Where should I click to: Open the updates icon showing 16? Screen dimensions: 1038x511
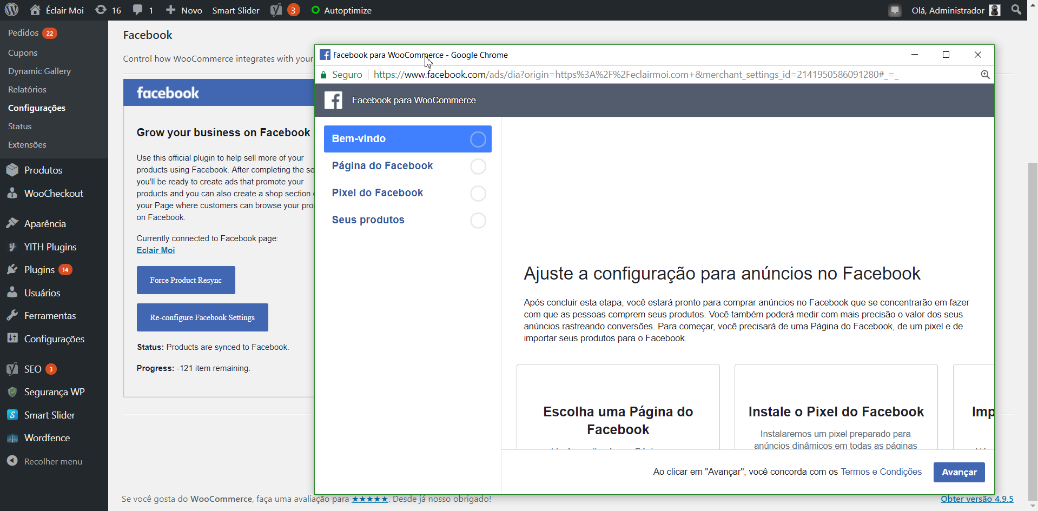(x=101, y=10)
